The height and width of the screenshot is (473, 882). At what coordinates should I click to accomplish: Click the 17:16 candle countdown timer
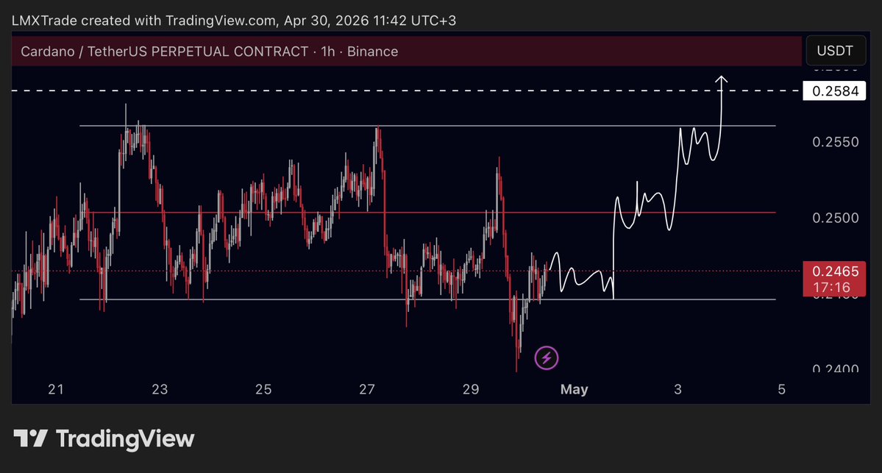(832, 288)
